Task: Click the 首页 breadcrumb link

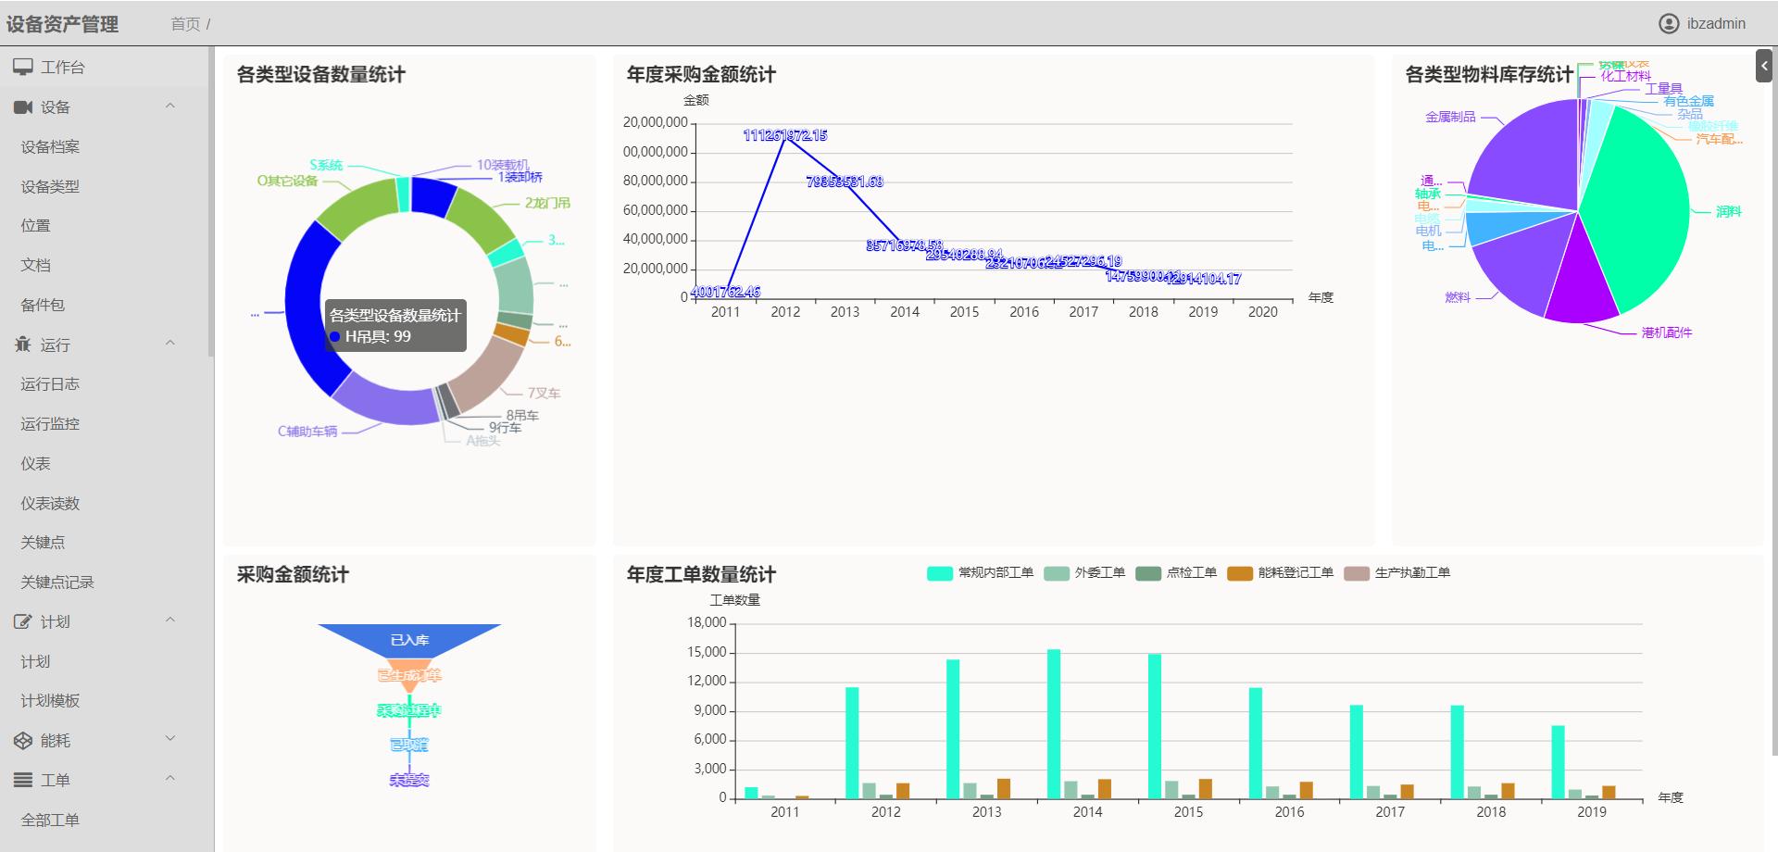Action: point(183,23)
